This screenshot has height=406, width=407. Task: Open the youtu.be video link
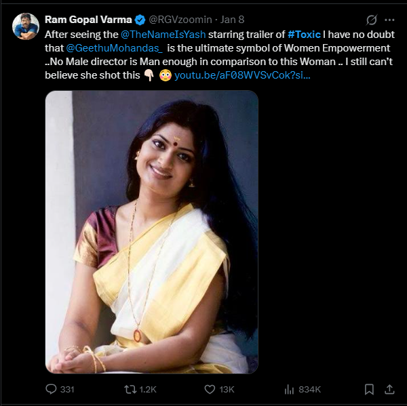(x=242, y=75)
